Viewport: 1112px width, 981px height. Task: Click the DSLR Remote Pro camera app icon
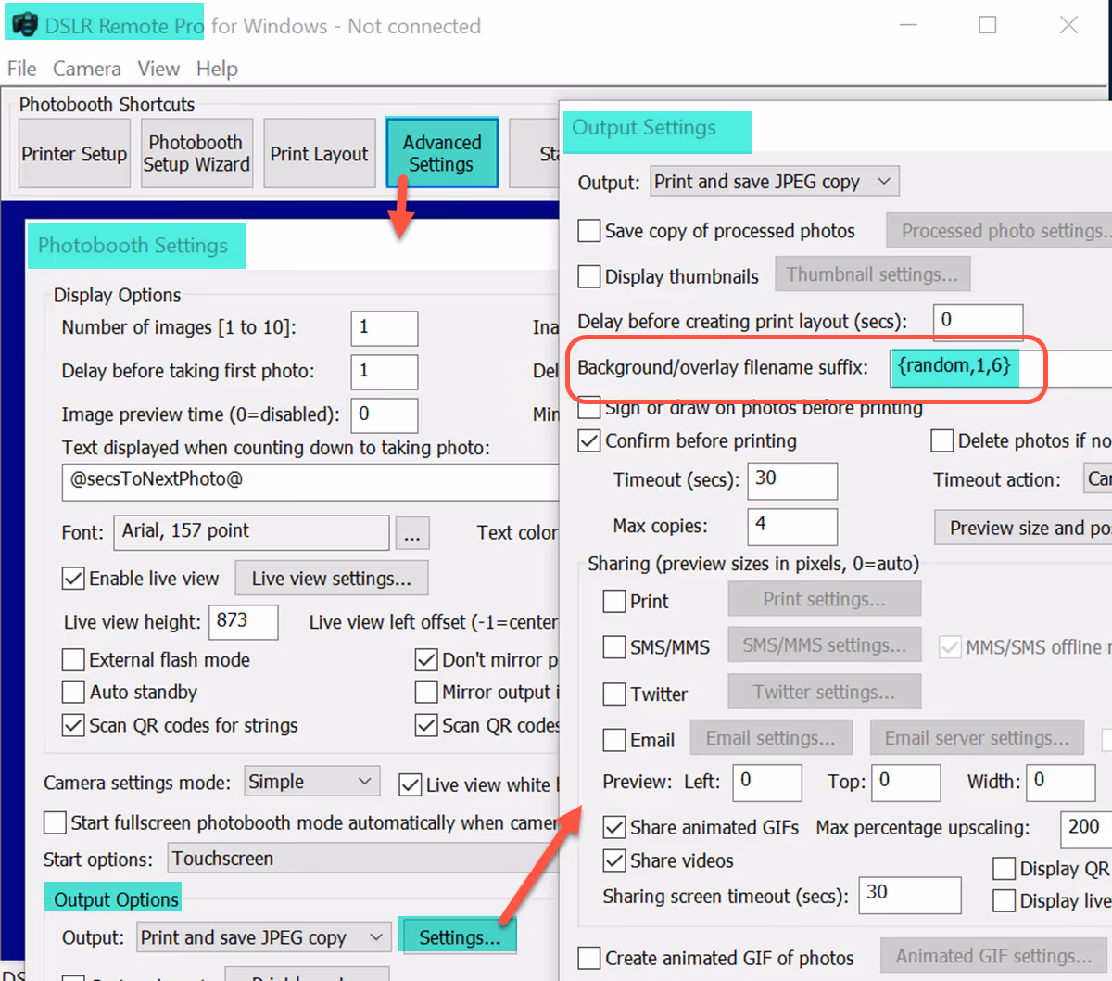click(24, 25)
